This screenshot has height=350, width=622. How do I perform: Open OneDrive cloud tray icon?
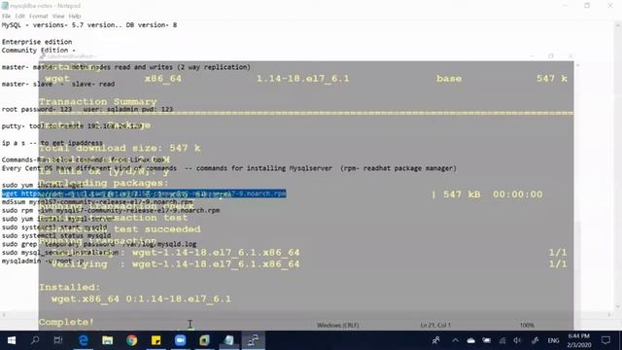point(470,340)
